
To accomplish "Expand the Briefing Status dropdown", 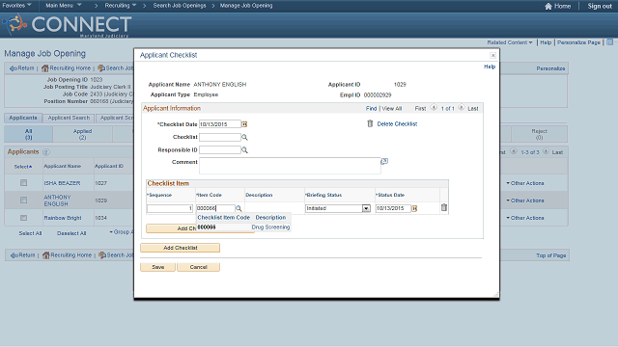I will point(366,208).
